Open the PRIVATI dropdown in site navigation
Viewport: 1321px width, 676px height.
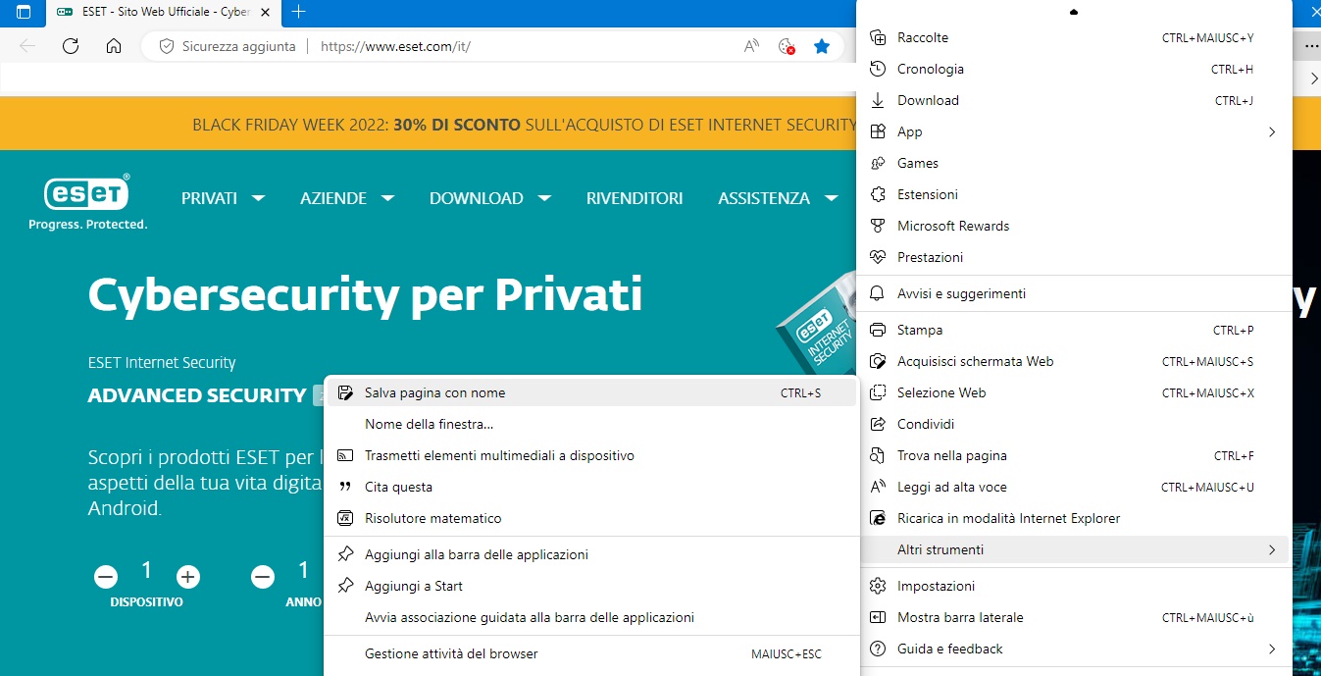(x=223, y=198)
